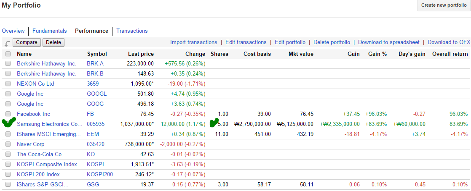The height and width of the screenshot is (191, 471).
Task: Click the Delete portfolio link
Action: (x=332, y=42)
